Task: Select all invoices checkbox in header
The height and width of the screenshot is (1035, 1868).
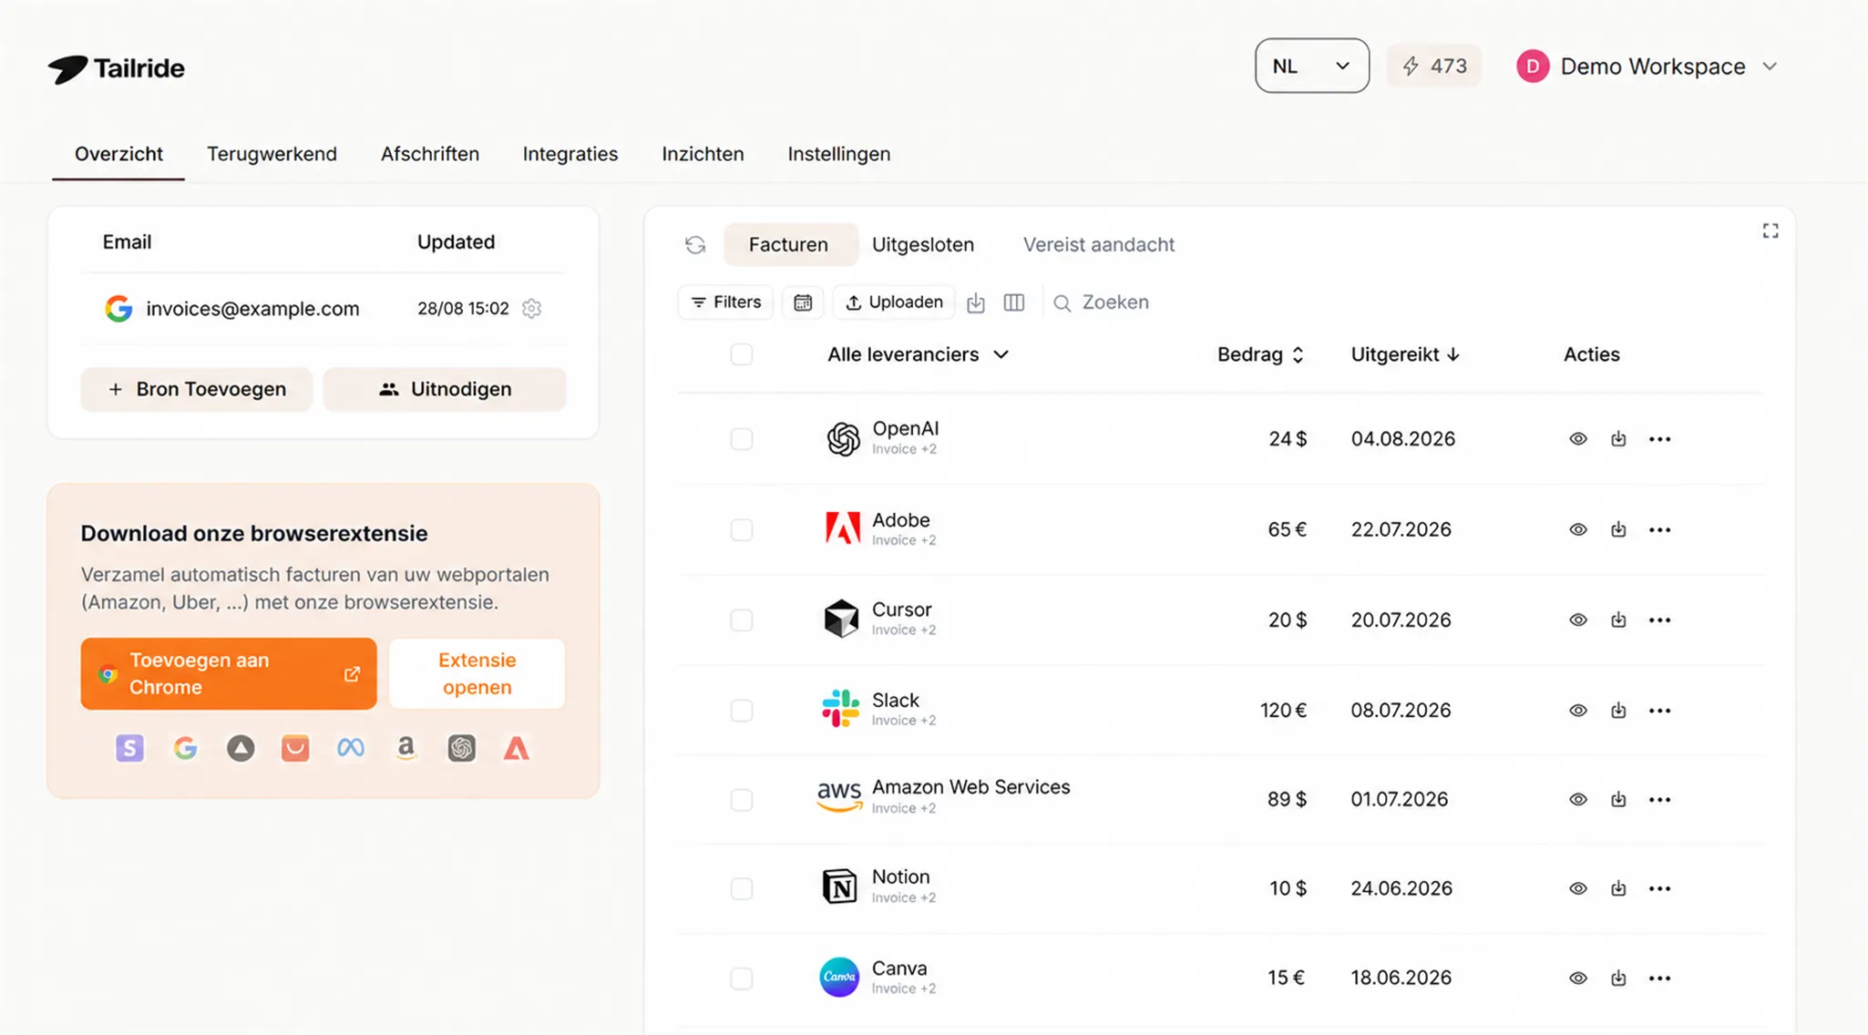Action: (742, 354)
